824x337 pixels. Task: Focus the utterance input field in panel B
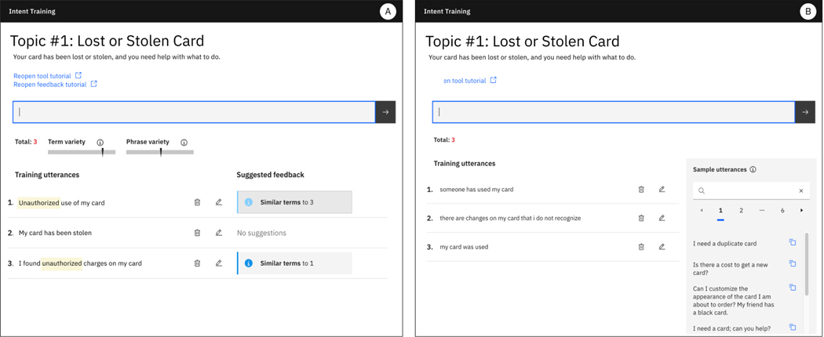point(613,112)
